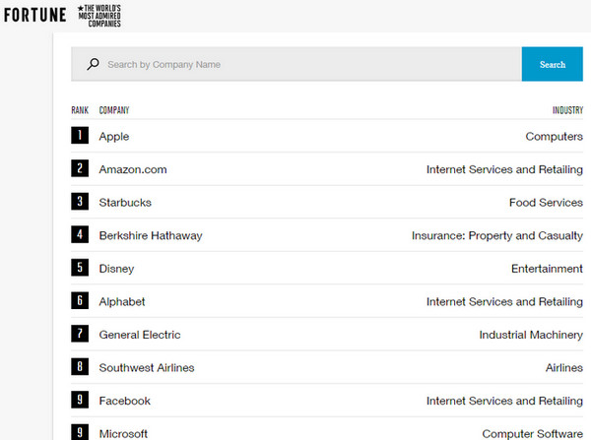Click the rank 8 badge for Southwest Airlines

80,367
